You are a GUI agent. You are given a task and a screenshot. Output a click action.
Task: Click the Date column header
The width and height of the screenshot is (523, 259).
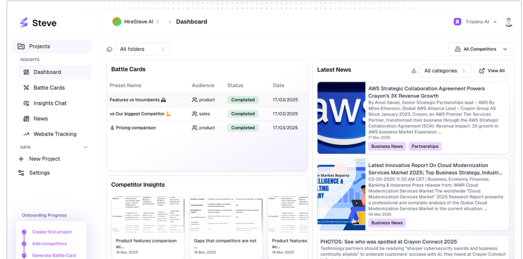pos(279,86)
